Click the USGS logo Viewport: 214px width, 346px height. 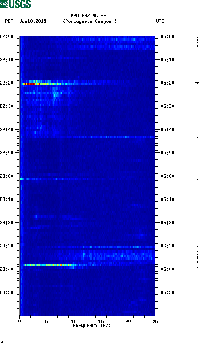coord(16,4)
